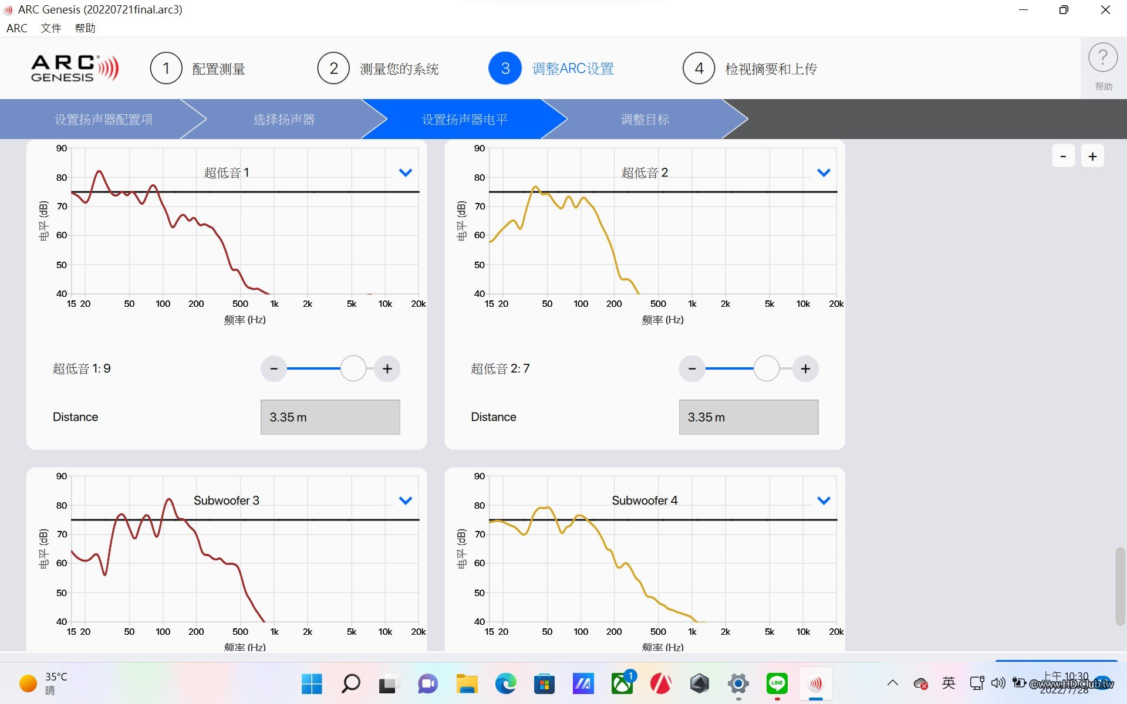Click zoom out minus button at top right
1127x704 pixels.
pyautogui.click(x=1063, y=156)
